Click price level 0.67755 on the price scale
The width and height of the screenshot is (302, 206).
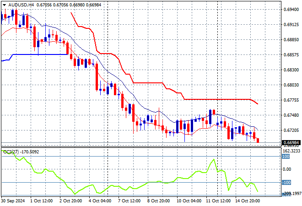click(291, 100)
